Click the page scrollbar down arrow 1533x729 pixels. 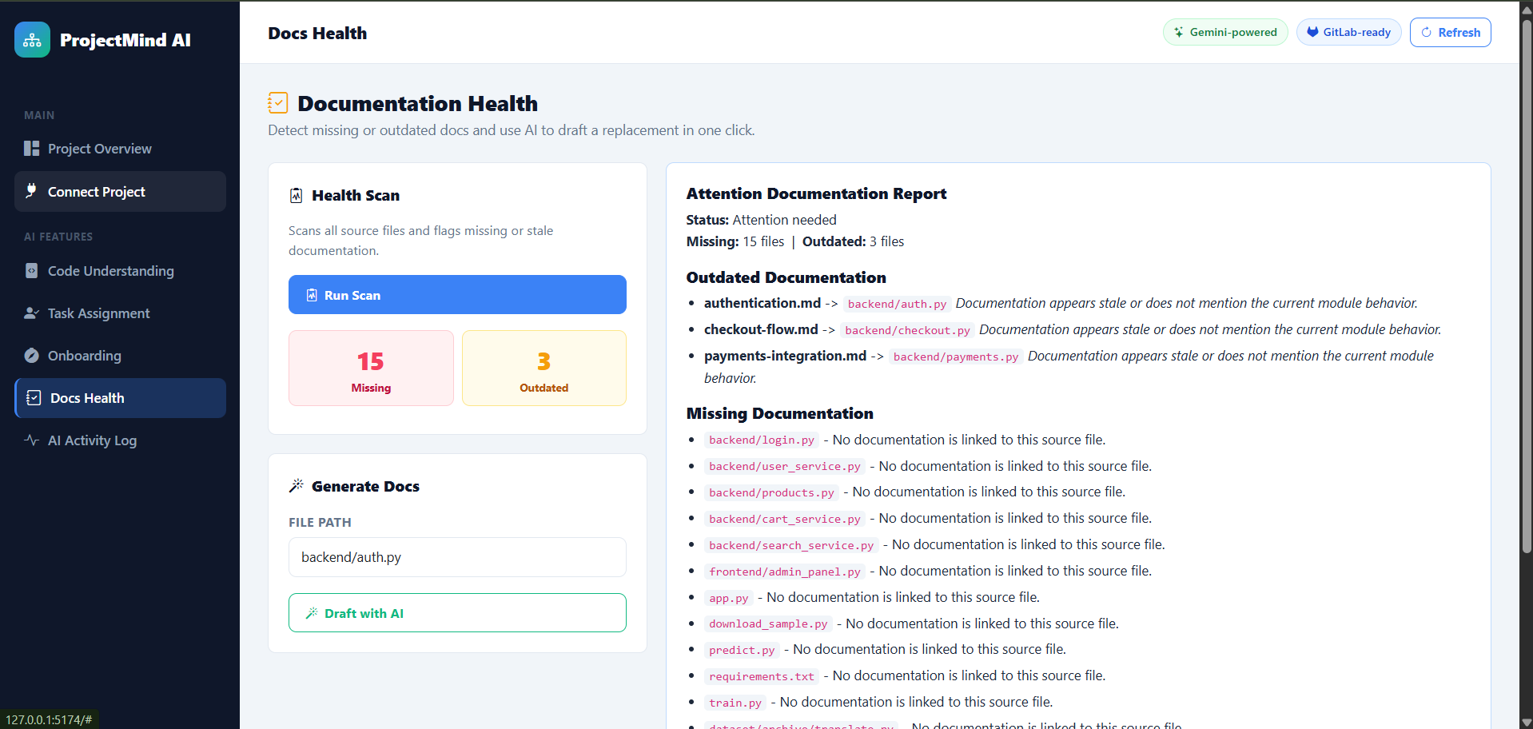tap(1527, 723)
